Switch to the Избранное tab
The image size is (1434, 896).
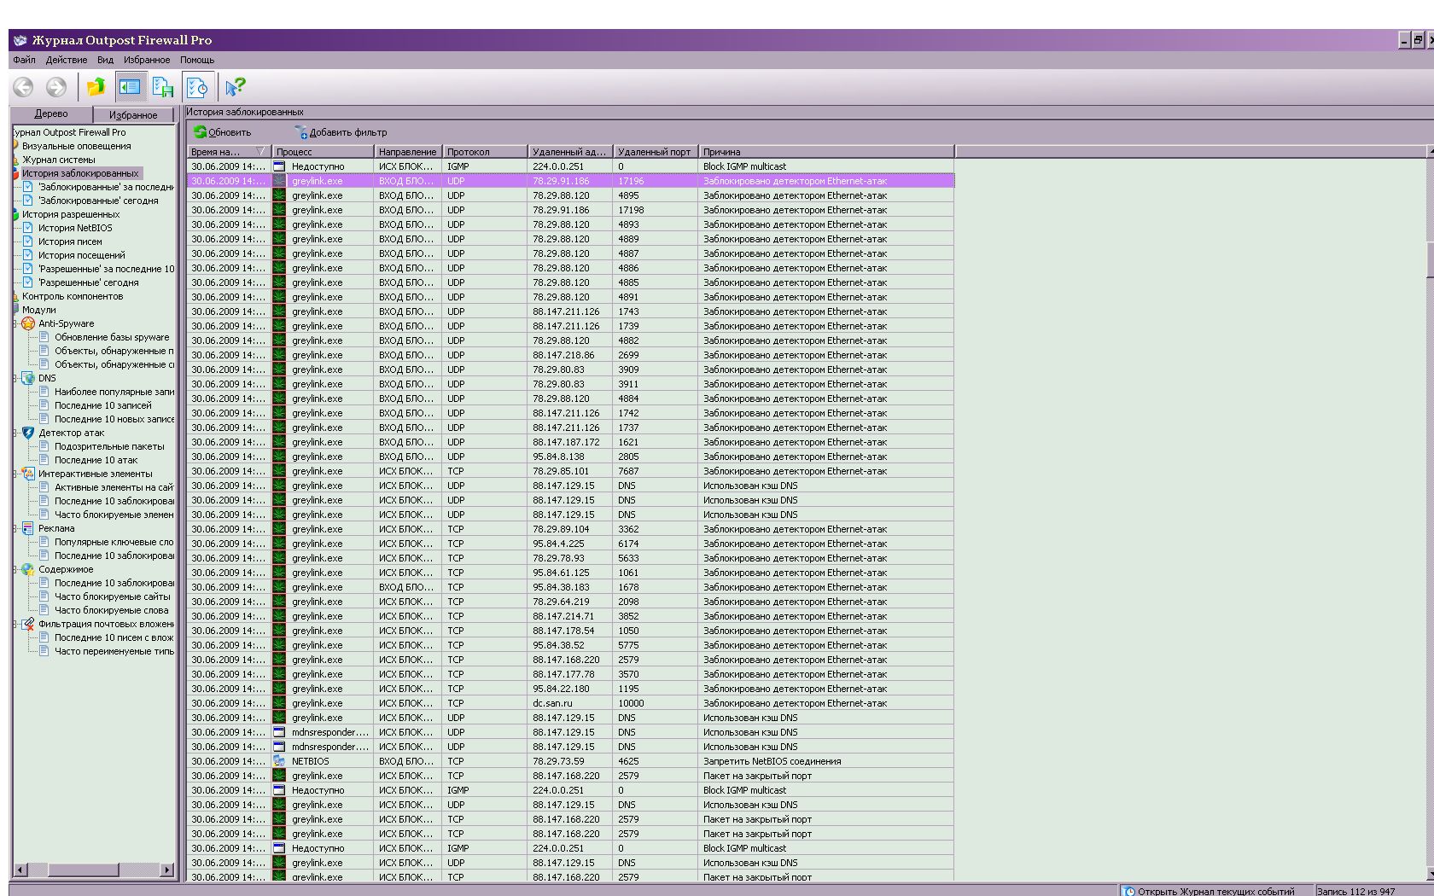[x=133, y=114]
